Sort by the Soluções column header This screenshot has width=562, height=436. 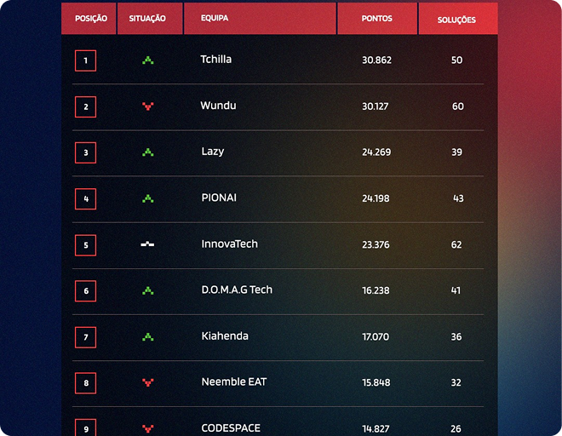click(x=456, y=20)
